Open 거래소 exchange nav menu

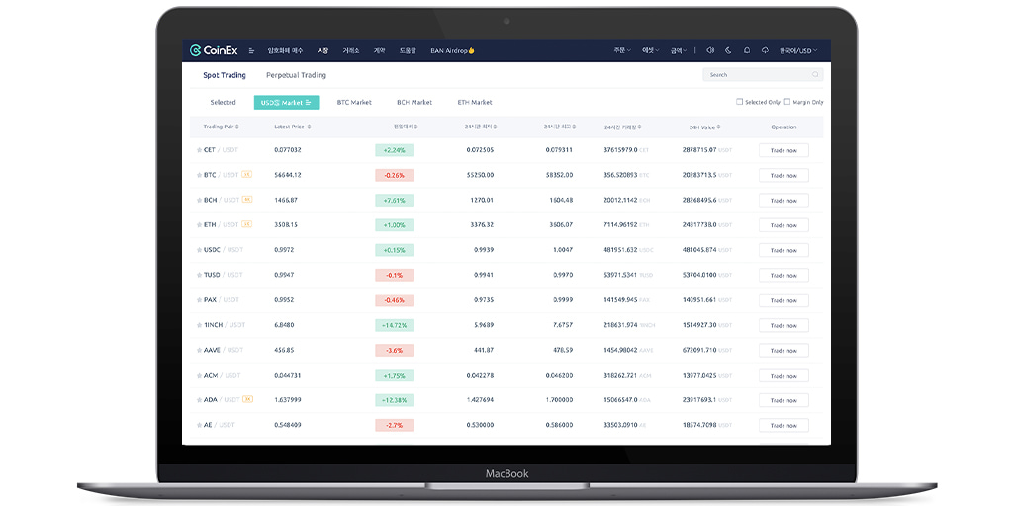351,50
